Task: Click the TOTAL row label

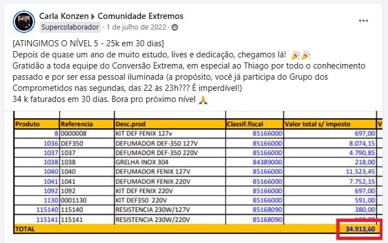Action: [x=25, y=229]
